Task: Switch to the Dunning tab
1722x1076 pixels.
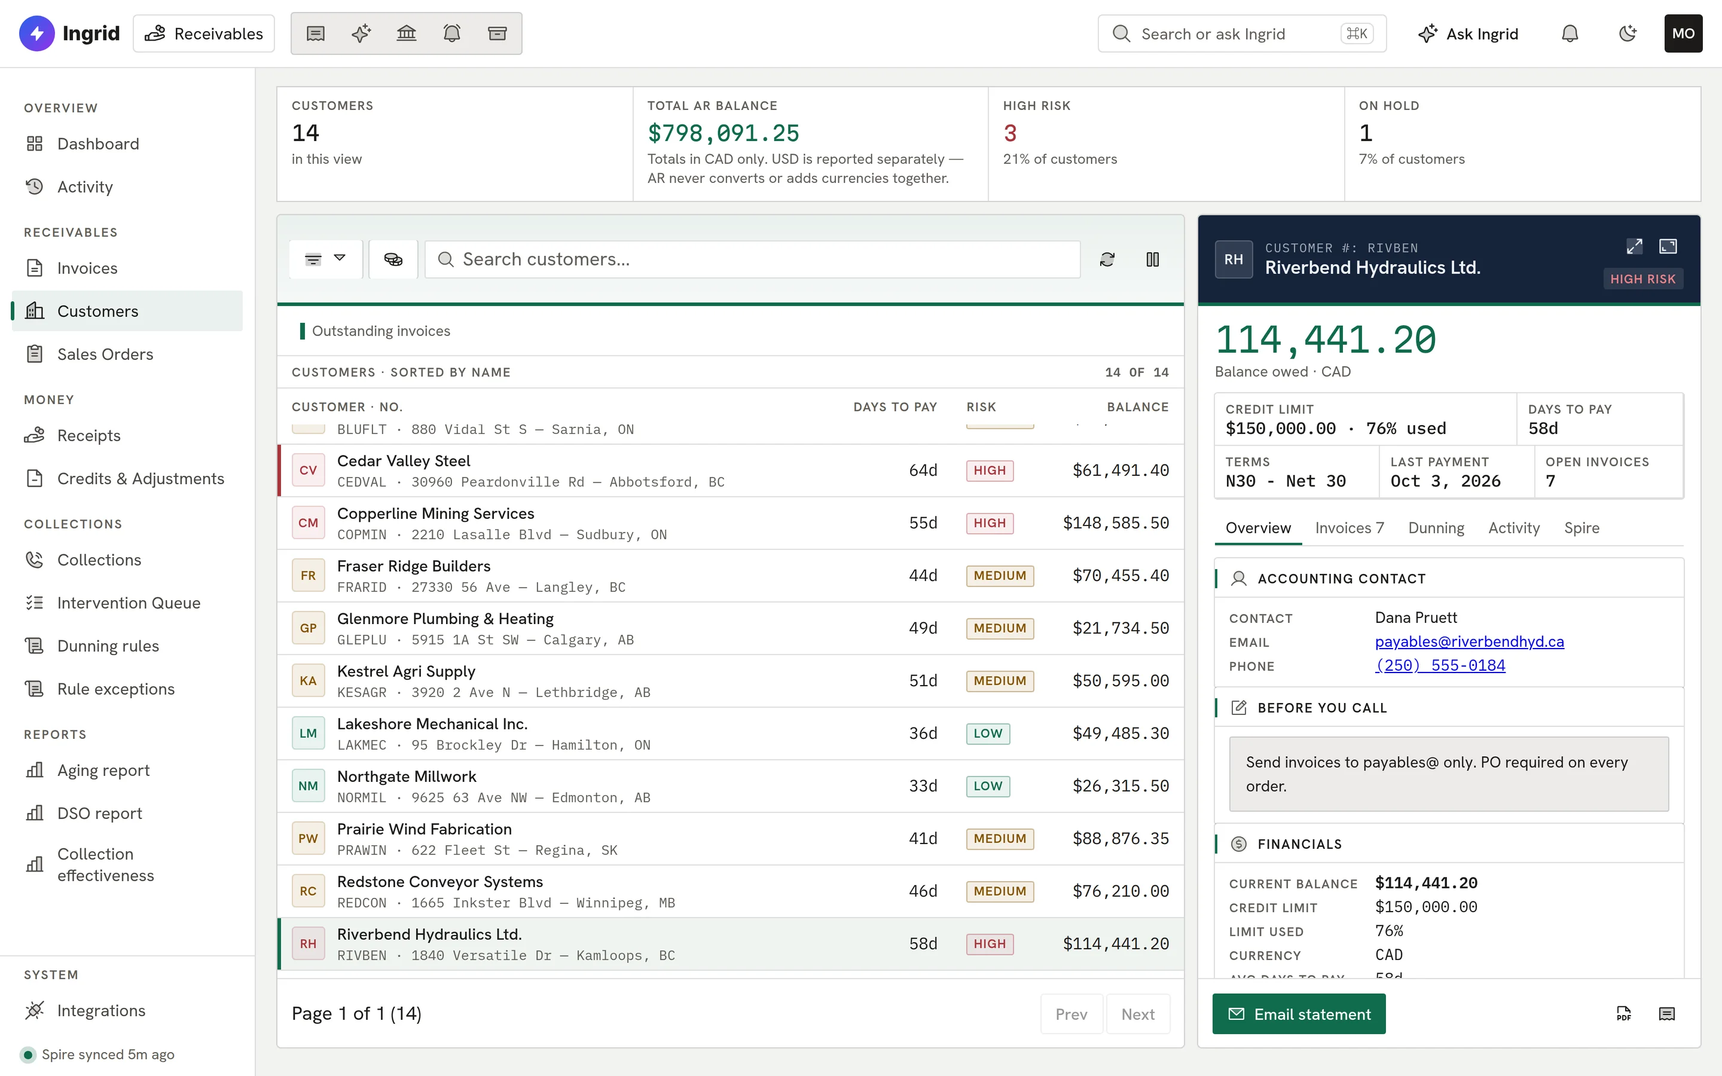Action: tap(1436, 528)
